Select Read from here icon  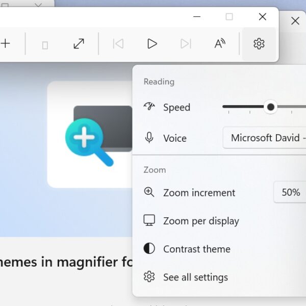click(x=220, y=43)
